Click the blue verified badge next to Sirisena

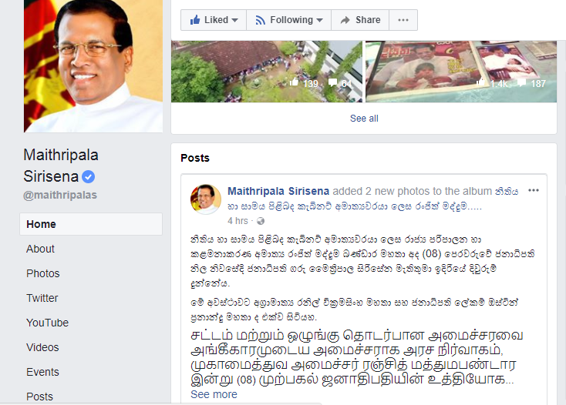pyautogui.click(x=89, y=176)
